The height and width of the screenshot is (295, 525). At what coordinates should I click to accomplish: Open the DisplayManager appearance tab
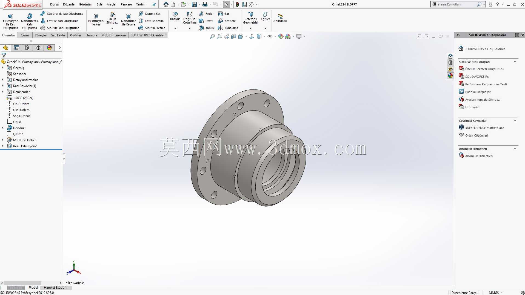[x=49, y=48]
